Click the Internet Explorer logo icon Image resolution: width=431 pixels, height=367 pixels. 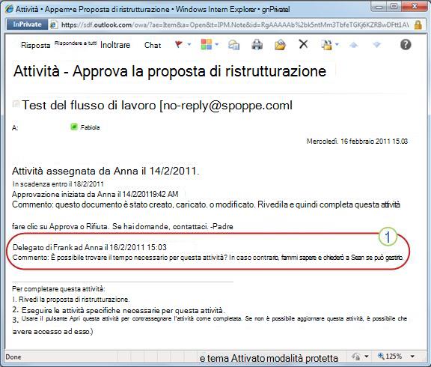9,9
